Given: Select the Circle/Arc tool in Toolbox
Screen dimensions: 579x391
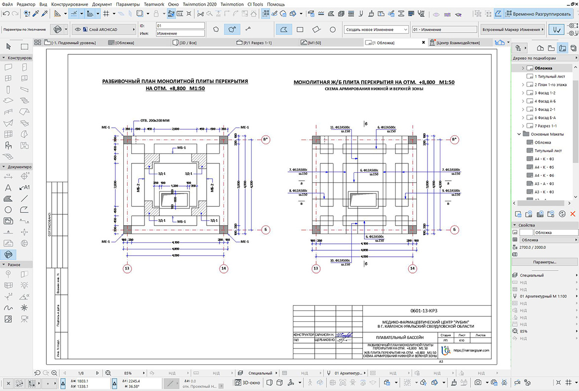Looking at the screenshot, I should pos(8,209).
